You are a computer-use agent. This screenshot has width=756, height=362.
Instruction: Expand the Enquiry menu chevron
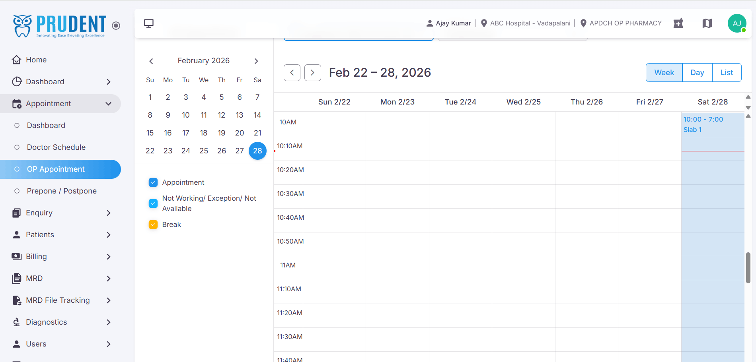(x=109, y=213)
